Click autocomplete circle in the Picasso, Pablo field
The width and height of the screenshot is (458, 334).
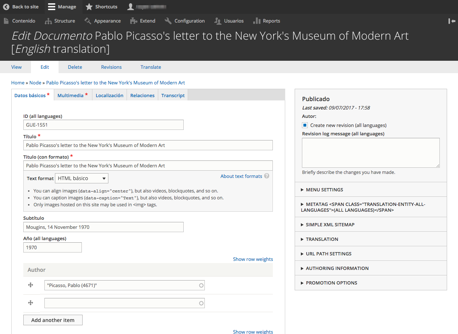[x=201, y=286]
